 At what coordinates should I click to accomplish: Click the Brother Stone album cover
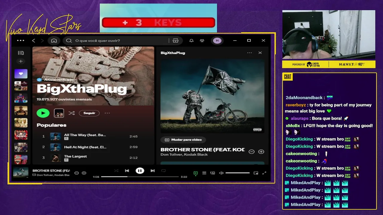coord(212,96)
